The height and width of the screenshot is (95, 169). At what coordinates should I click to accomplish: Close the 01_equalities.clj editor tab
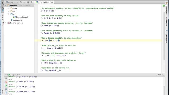(52, 2)
